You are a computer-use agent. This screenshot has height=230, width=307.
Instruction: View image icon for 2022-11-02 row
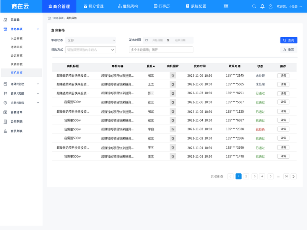pyautogui.click(x=173, y=138)
